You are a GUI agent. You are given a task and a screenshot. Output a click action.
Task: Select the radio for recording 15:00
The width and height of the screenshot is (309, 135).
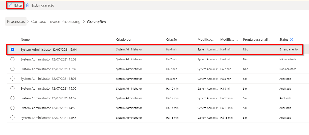click(12, 88)
